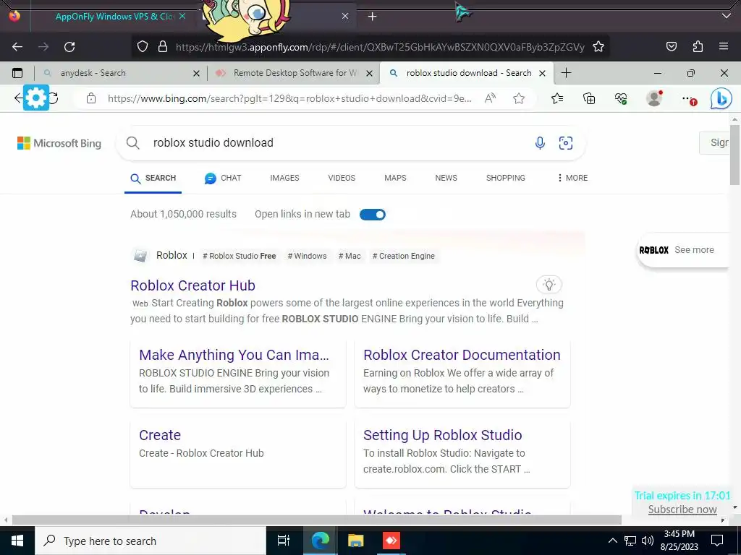Click the padlock icon in Firefox address bar
Image resolution: width=741 pixels, height=555 pixels.
pos(163,47)
